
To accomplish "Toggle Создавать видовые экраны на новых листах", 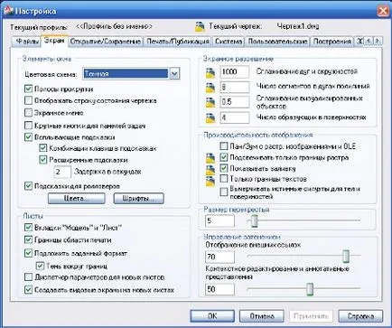I will [28, 290].
